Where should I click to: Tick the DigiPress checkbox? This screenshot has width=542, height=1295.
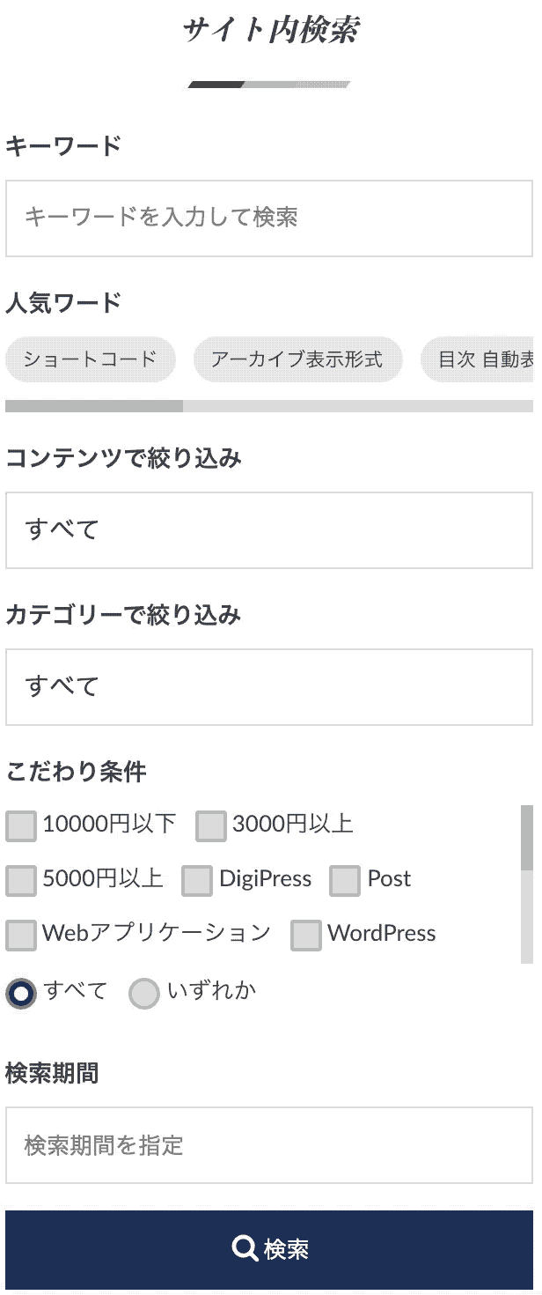(x=197, y=880)
